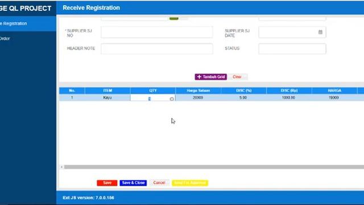Click the DISC (Rp) column header
364x205 pixels.
(x=289, y=91)
